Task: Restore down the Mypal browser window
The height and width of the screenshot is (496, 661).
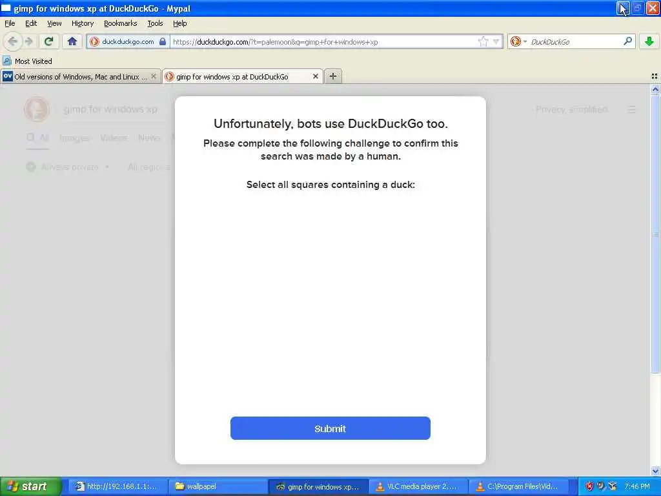Action: 637,8
